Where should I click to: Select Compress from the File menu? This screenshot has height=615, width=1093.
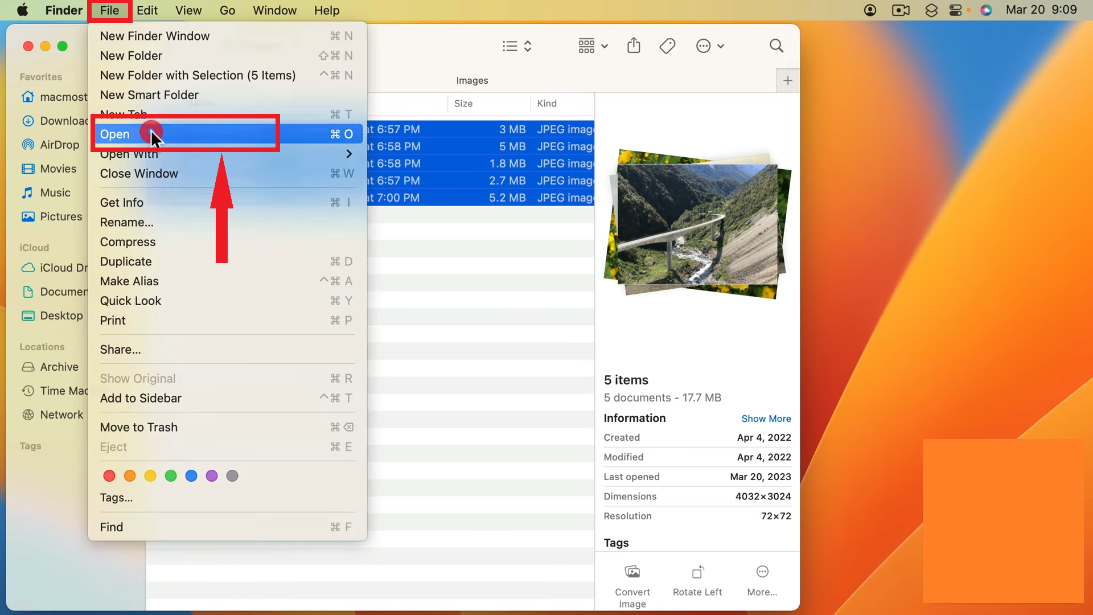tap(128, 242)
